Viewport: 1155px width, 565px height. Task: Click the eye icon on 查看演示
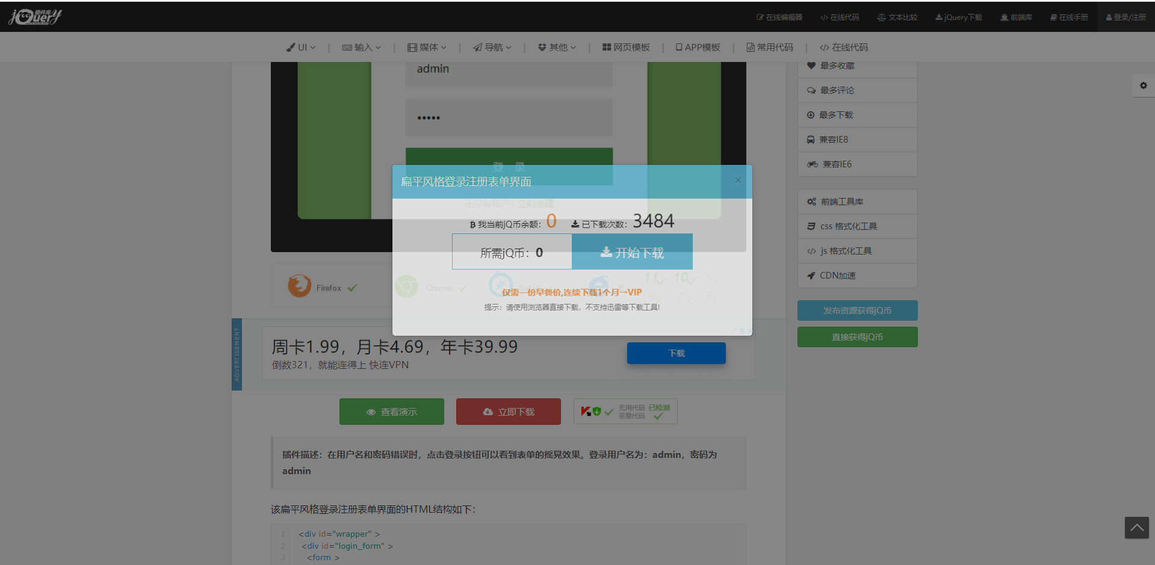click(371, 412)
